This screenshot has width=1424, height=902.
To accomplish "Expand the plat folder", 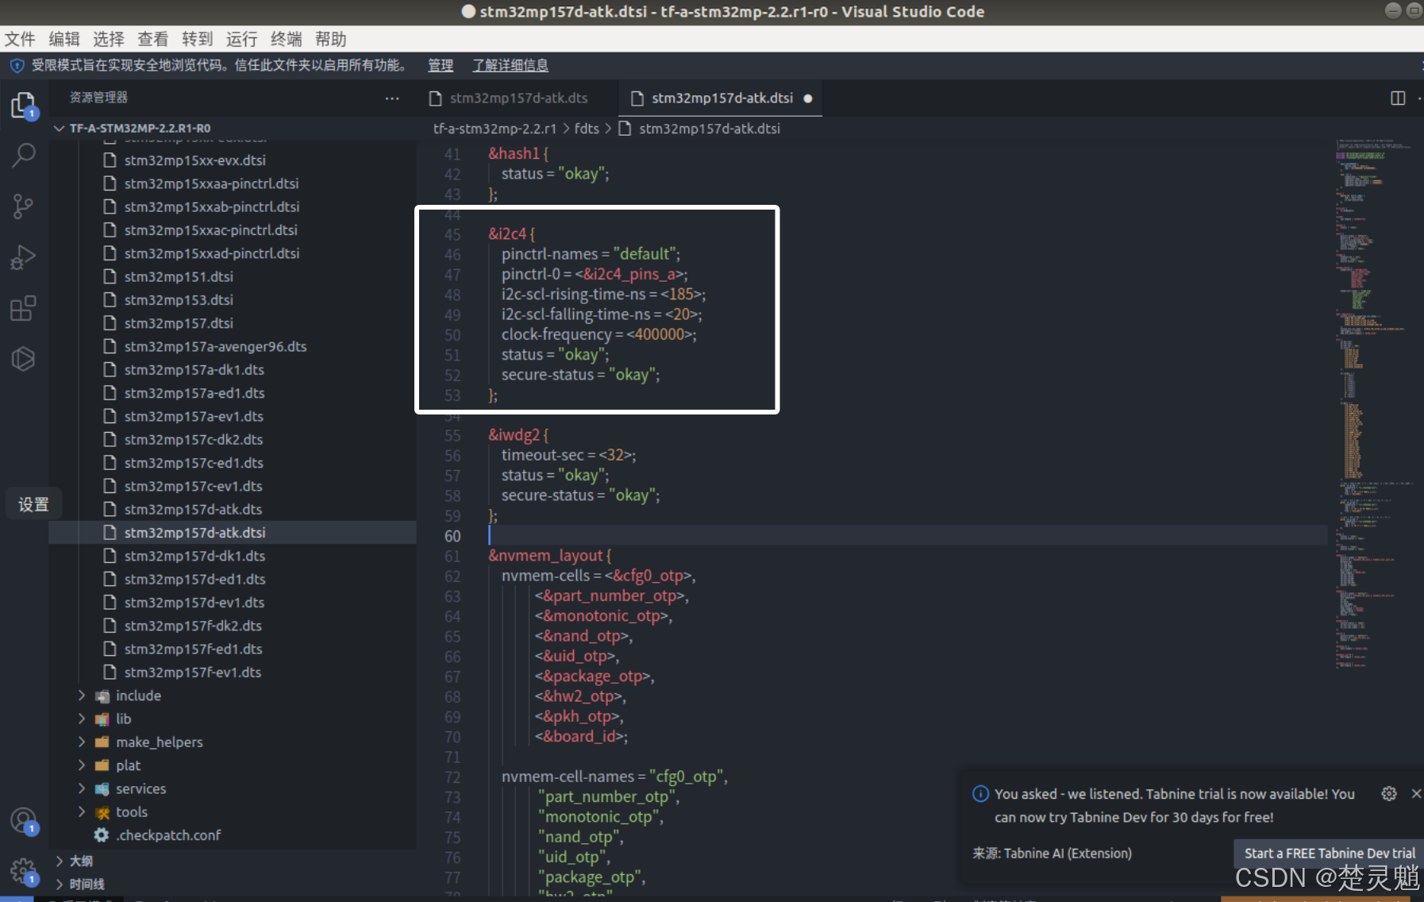I will click(128, 765).
